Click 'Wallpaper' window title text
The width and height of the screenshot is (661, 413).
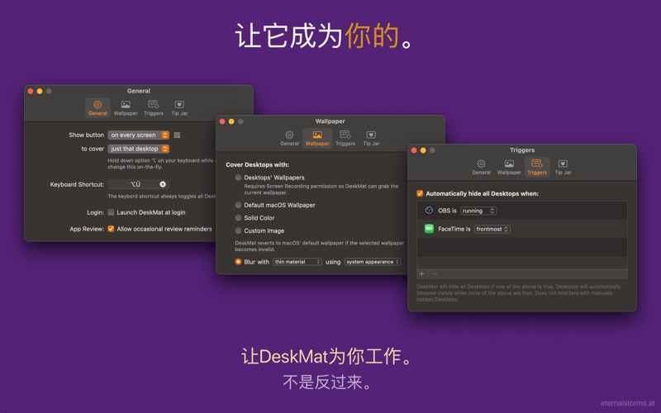coord(330,121)
